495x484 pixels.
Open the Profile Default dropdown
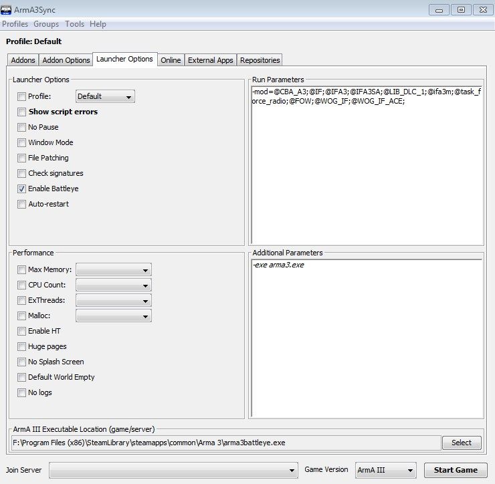point(105,96)
